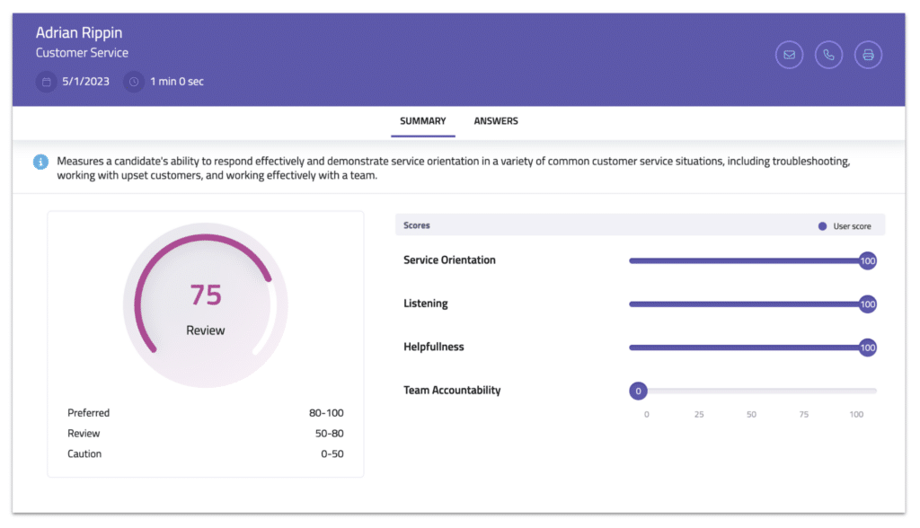Viewport: 920px width, 528px height.
Task: Click the Listening label
Action: click(425, 304)
